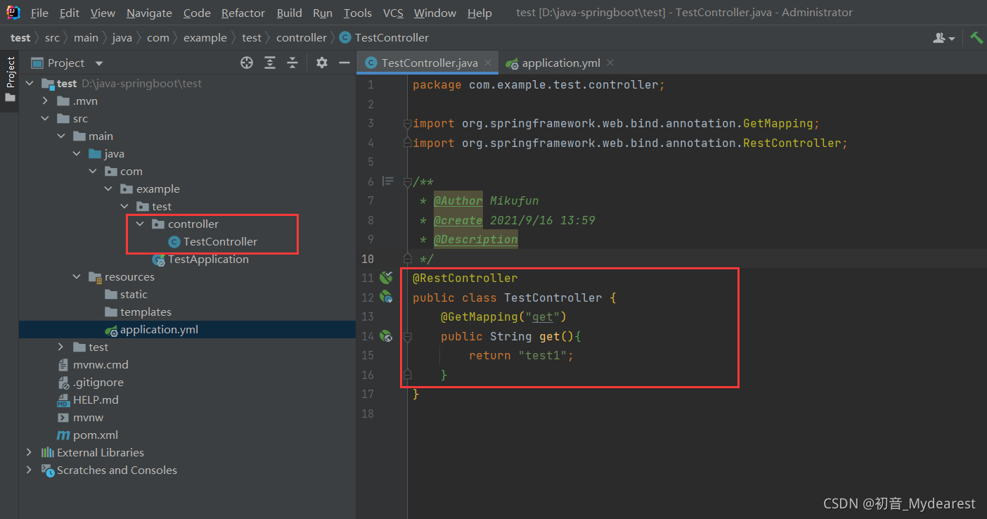The image size is (987, 519).
Task: Open the File menu
Action: tap(40, 13)
